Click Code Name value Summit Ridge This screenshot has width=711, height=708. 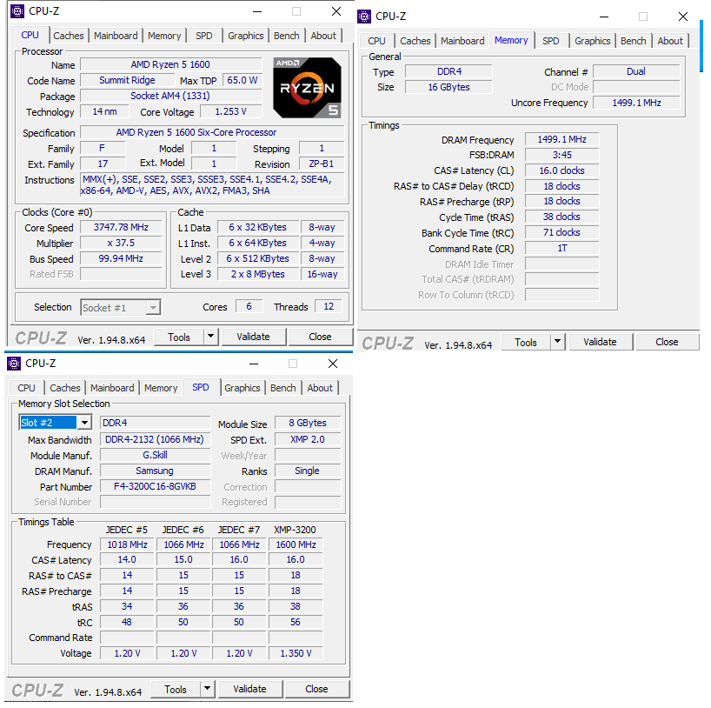(128, 80)
